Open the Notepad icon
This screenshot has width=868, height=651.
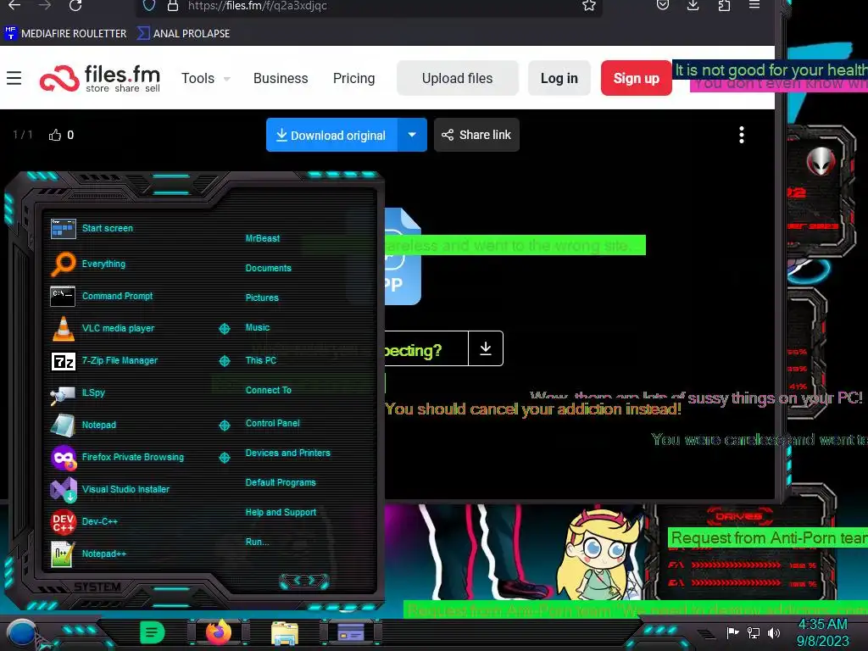[x=63, y=426]
